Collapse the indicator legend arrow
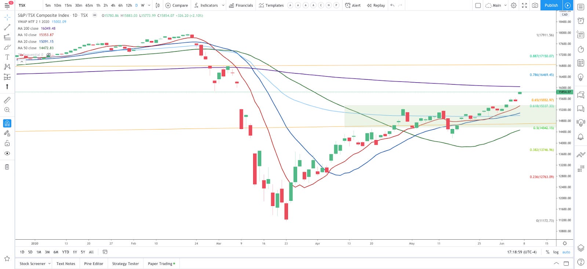Image resolution: width=587 pixels, height=269 pixels. click(x=22, y=62)
